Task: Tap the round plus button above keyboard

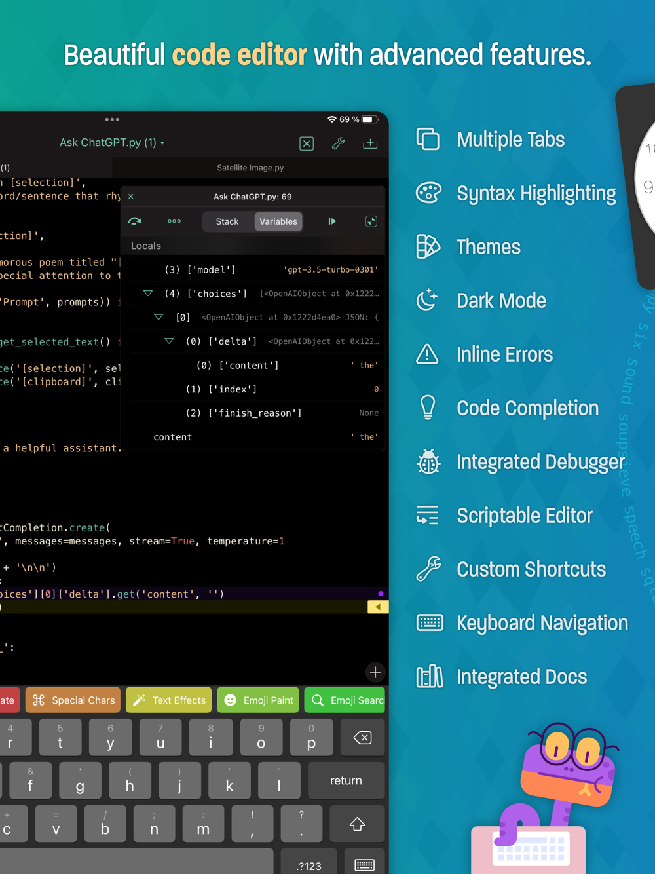Action: click(x=375, y=672)
